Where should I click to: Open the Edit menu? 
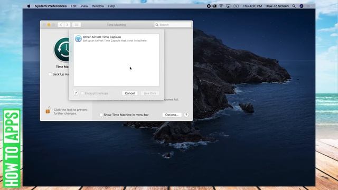73,6
